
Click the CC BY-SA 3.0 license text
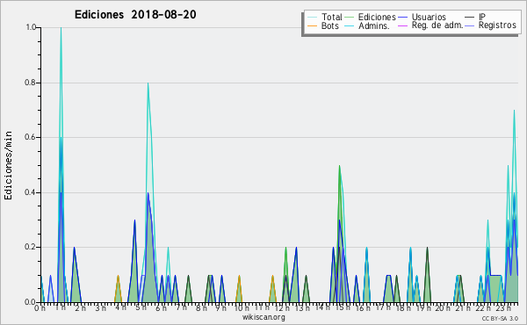500,318
